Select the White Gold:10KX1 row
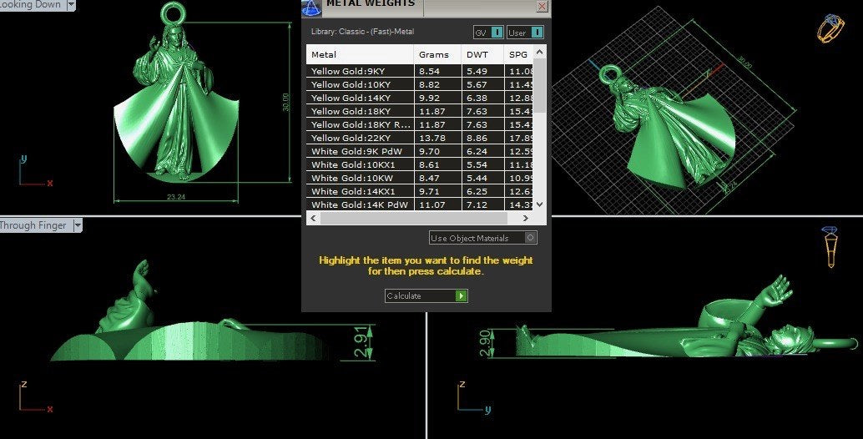863x439 pixels. coord(419,164)
